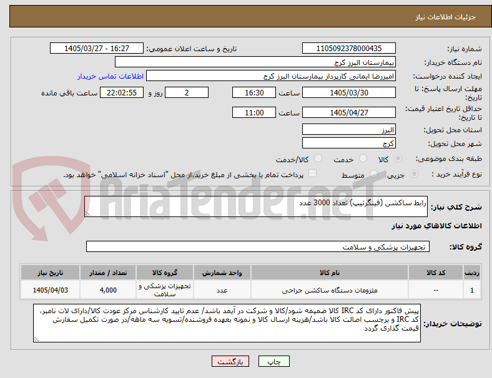This screenshot has height=378, width=492.
Task: Click the چاپ print button
Action: pos(274,361)
